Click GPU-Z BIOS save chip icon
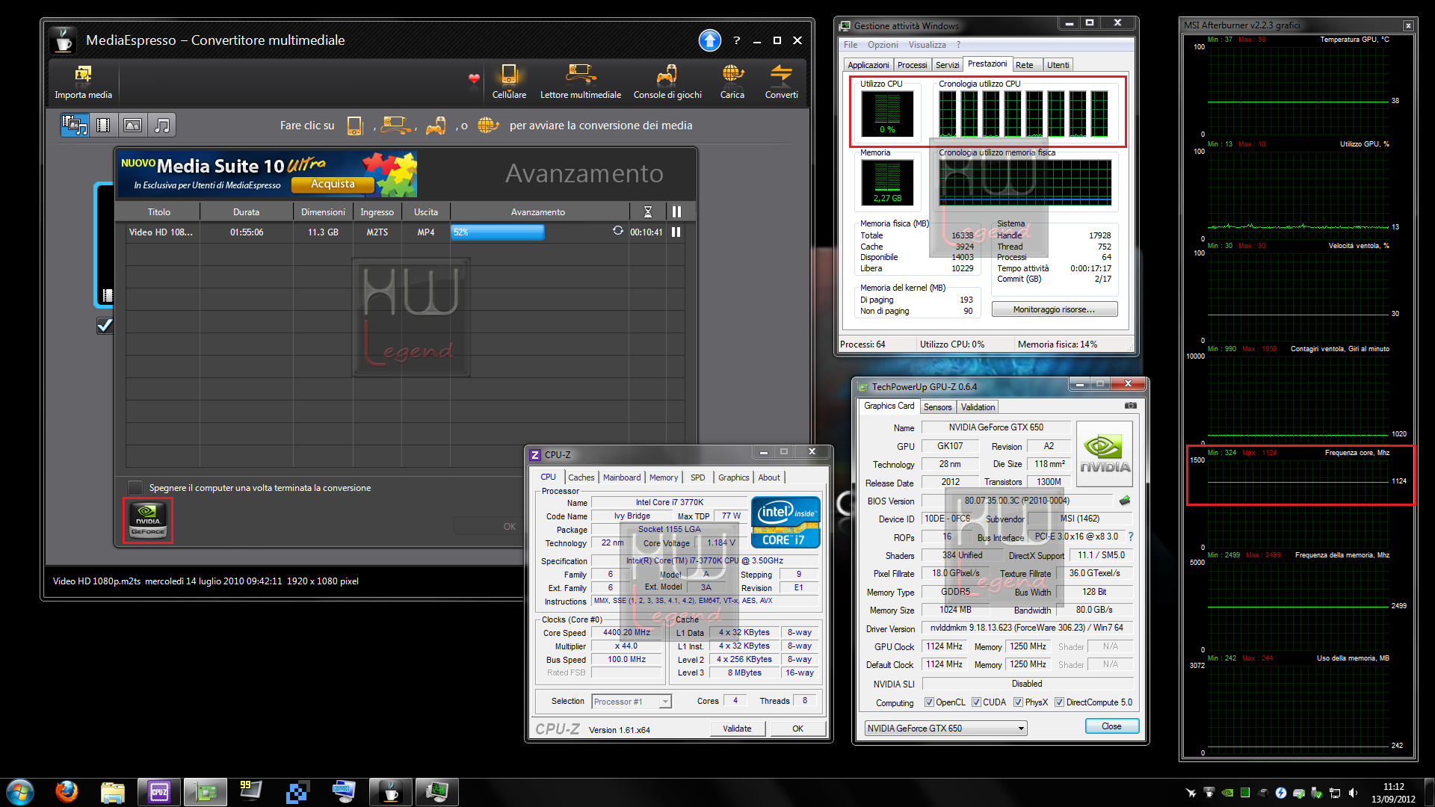 click(1125, 501)
